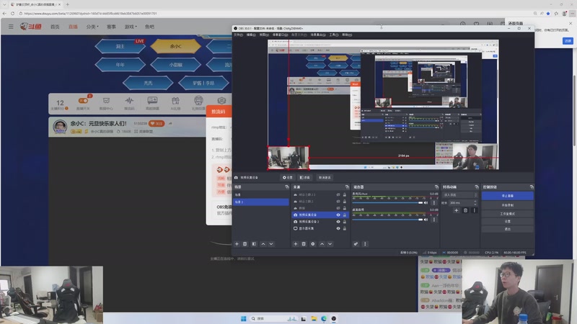Screen dimensions: 577x324
Task: Click browser refresh icon
Action: (x=12, y=13)
